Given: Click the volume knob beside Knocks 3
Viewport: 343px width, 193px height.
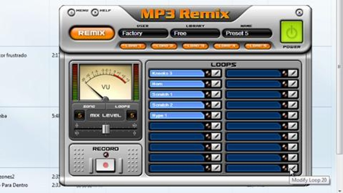Looking at the screenshot, I should click(x=208, y=73).
